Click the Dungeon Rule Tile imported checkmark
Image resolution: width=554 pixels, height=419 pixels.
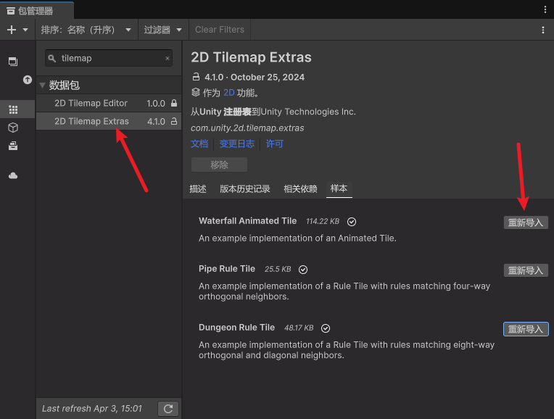click(x=326, y=328)
